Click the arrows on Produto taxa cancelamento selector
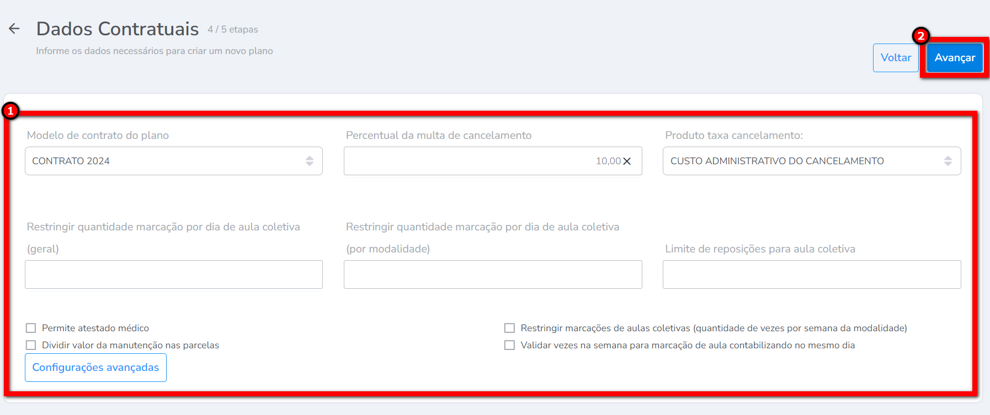Image resolution: width=990 pixels, height=415 pixels. (948, 161)
